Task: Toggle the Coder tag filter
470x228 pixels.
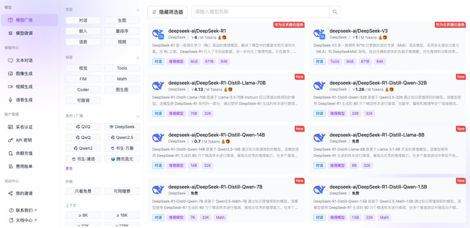Action: [83, 90]
